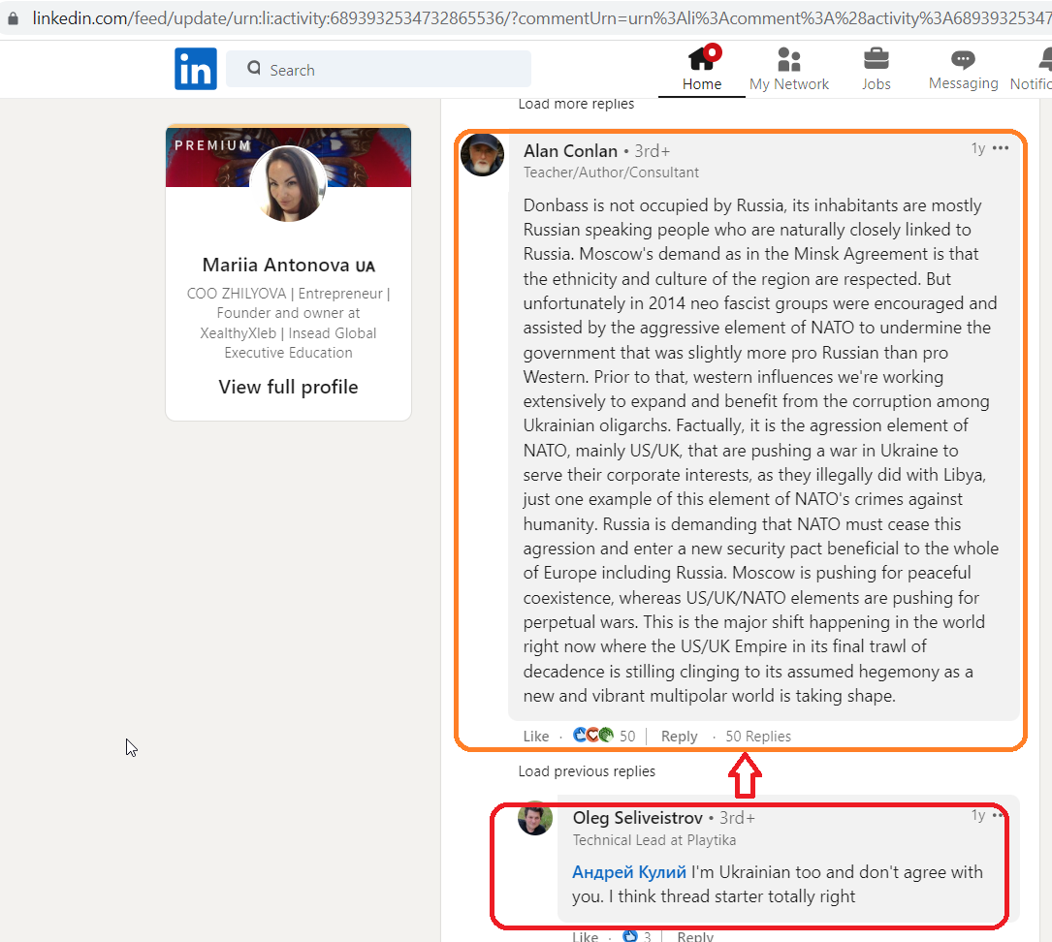Click the Teacher/Author/Consultant headline
This screenshot has width=1052, height=942.
tap(611, 173)
